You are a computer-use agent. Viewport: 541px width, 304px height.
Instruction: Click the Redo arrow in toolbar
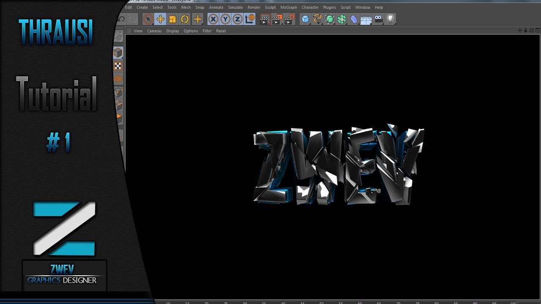pos(132,19)
